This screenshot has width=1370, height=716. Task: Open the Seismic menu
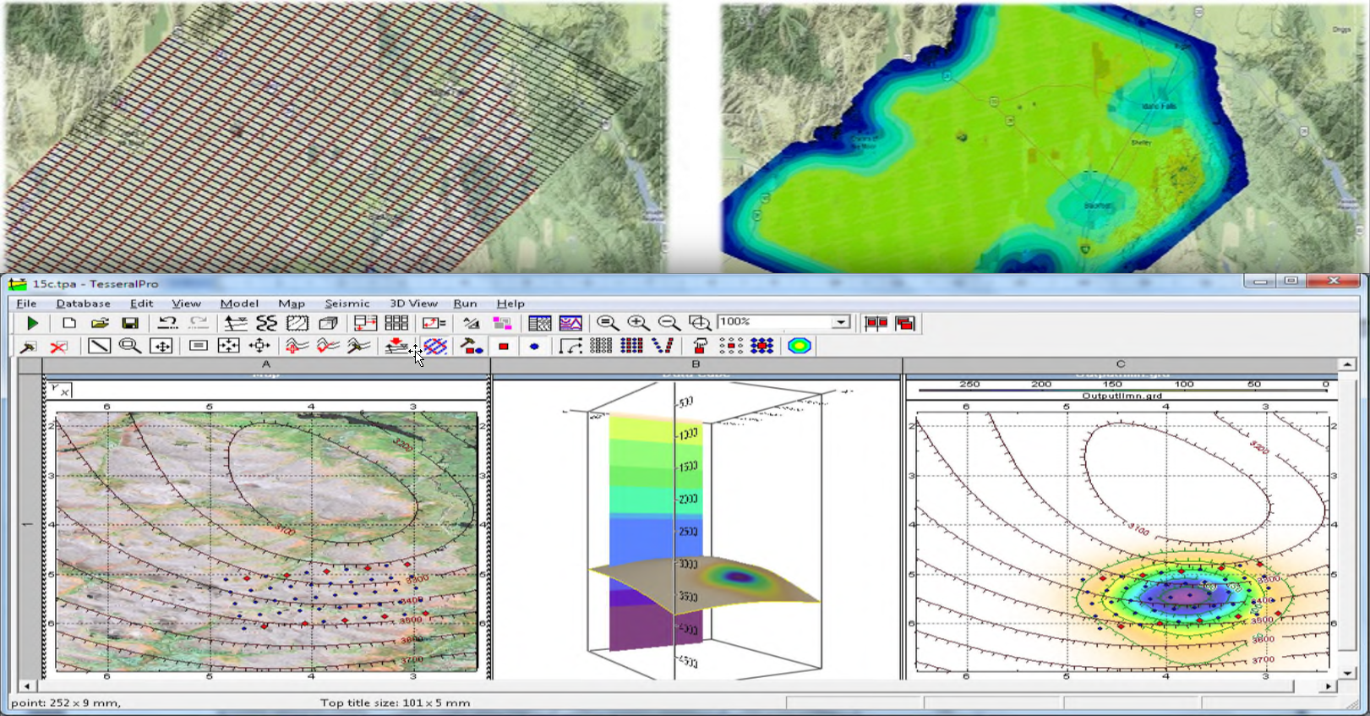click(x=347, y=303)
